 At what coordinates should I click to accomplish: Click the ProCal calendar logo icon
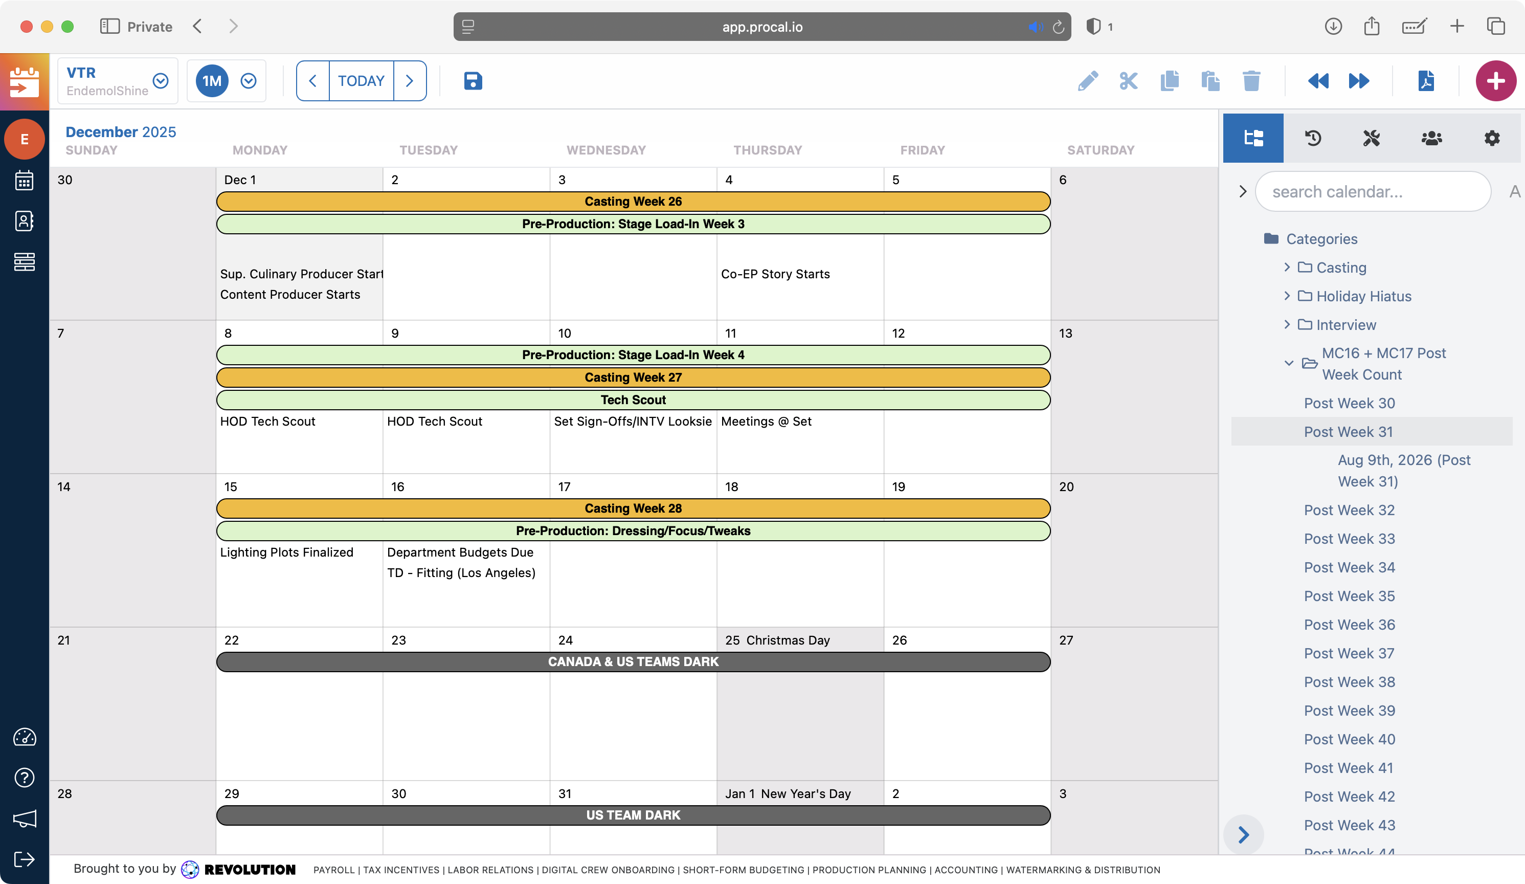pyautogui.click(x=24, y=81)
